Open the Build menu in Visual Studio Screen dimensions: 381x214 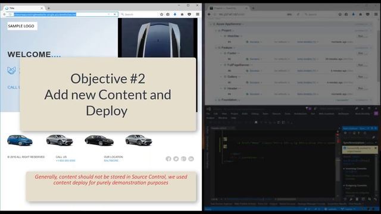point(245,114)
